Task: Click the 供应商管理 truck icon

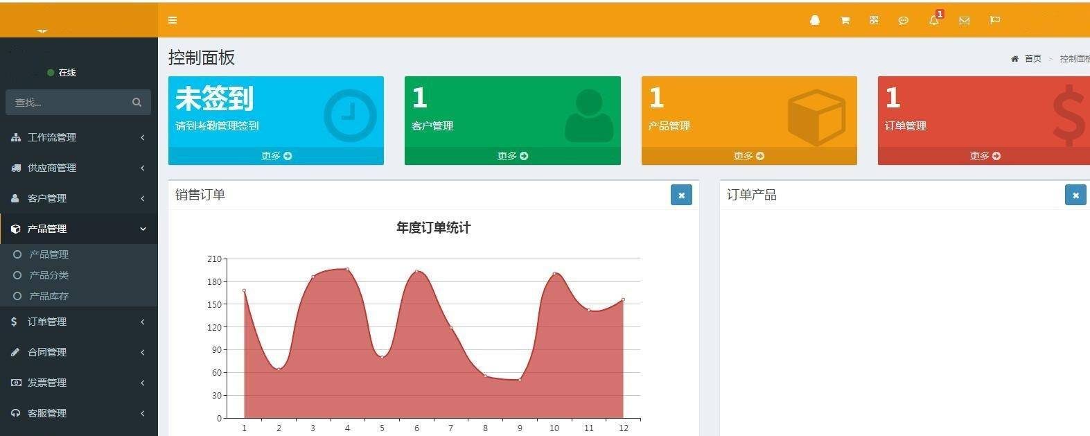Action: click(x=16, y=168)
